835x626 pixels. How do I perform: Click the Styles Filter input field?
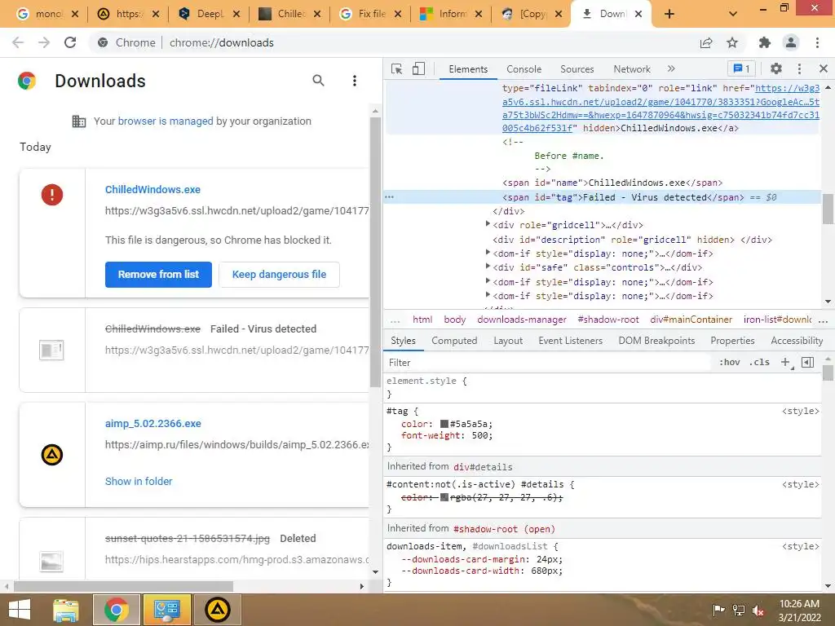549,363
